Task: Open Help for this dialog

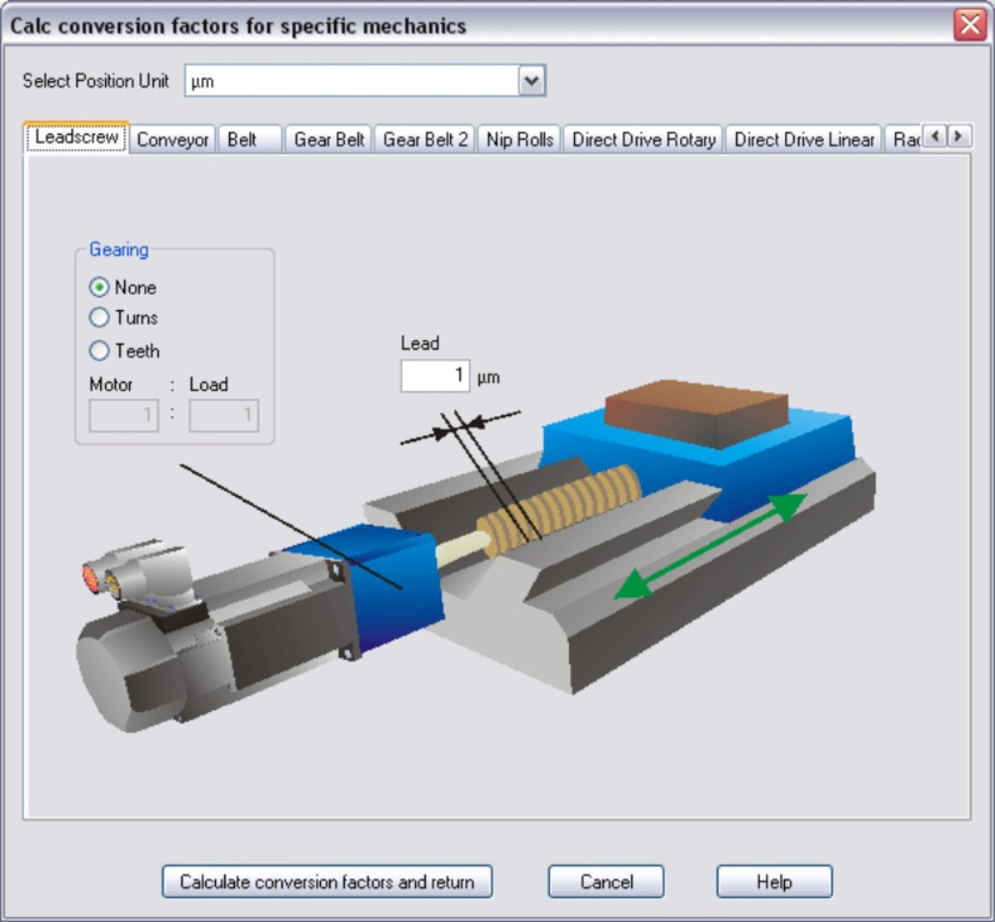Action: 773,882
